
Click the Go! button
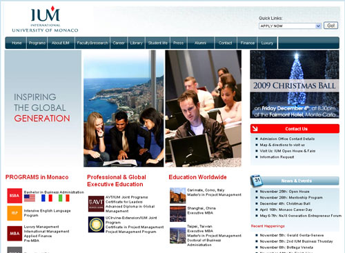point(331,26)
